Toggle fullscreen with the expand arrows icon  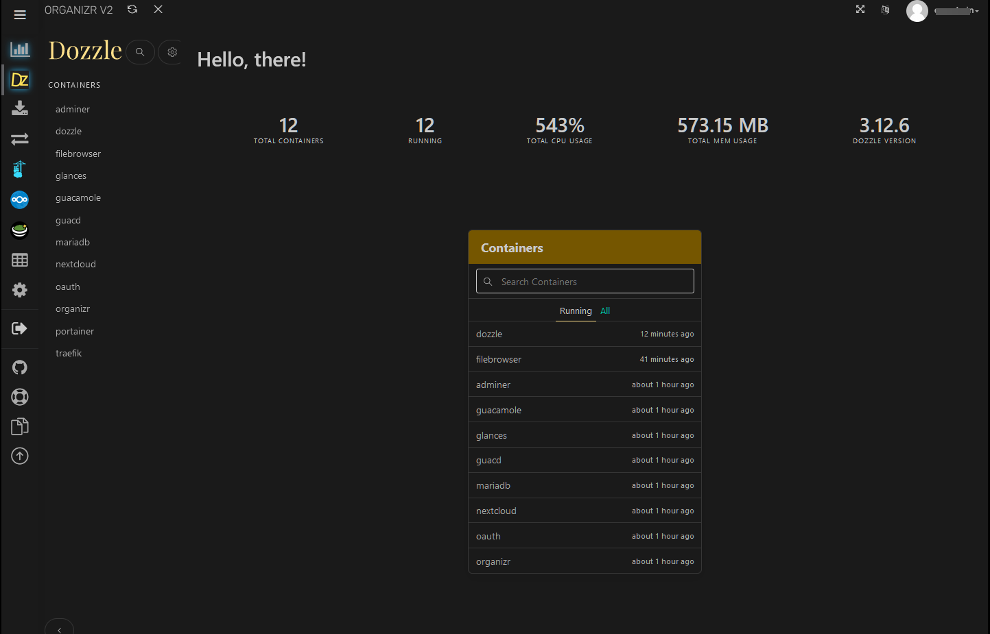pos(860,9)
